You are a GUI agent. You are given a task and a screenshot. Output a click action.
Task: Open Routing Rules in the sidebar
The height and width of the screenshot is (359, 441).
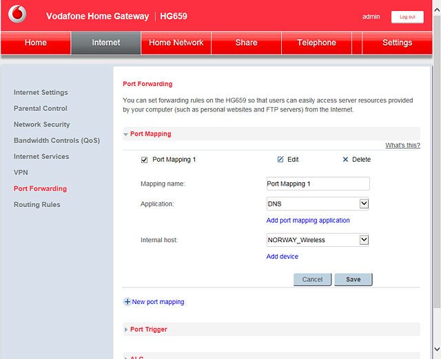[37, 205]
